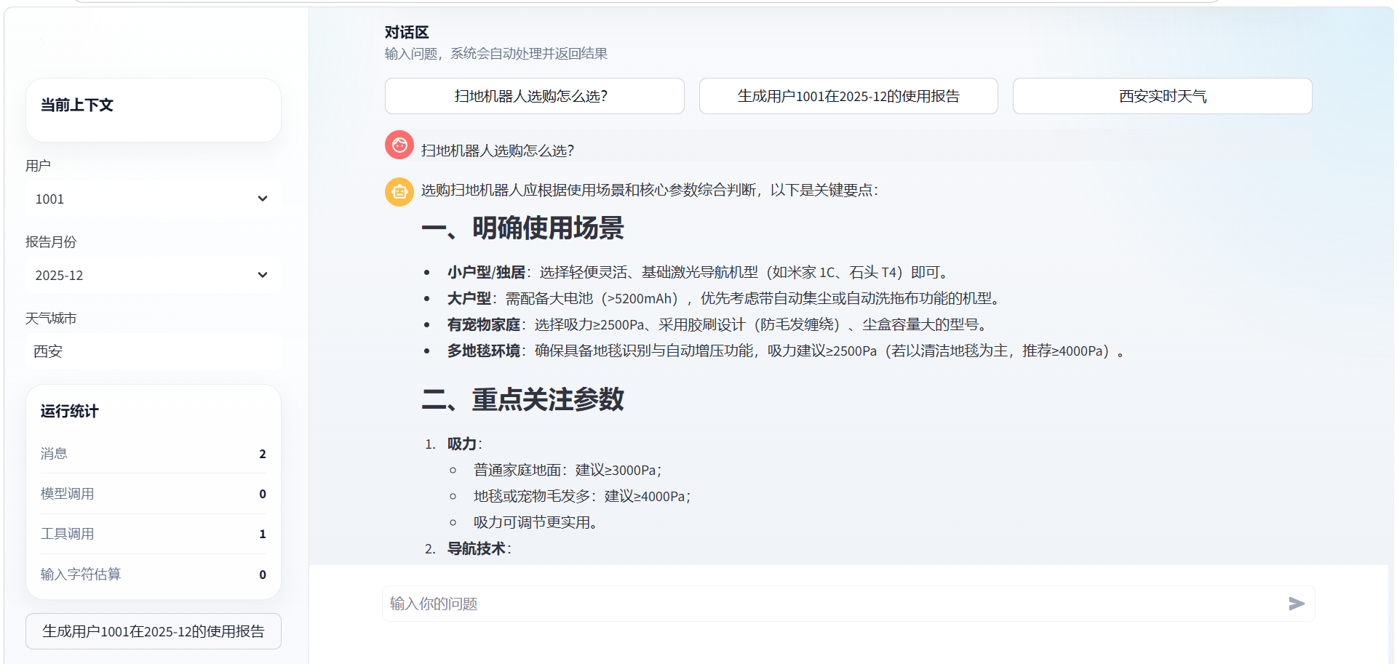This screenshot has height=664, width=1397.
Task: Click the 对话区 title
Action: 407,32
